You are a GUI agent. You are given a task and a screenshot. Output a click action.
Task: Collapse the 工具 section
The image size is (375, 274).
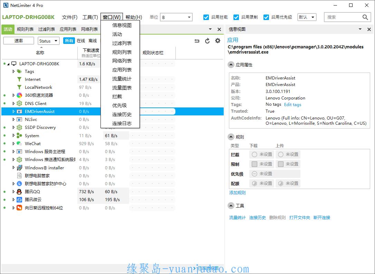231,206
